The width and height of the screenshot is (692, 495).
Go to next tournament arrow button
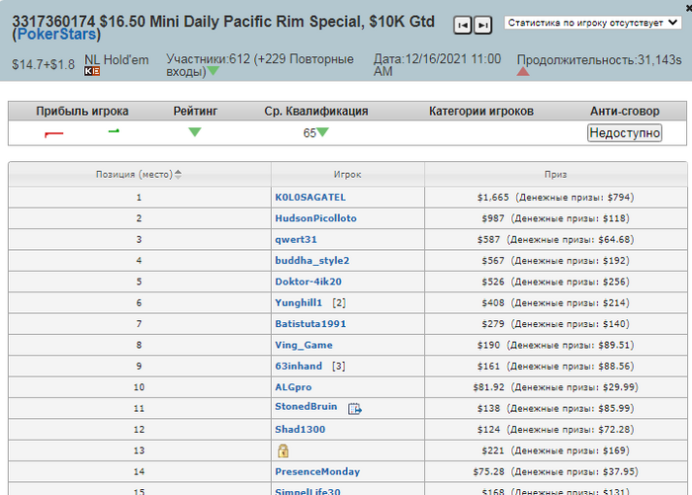482,25
